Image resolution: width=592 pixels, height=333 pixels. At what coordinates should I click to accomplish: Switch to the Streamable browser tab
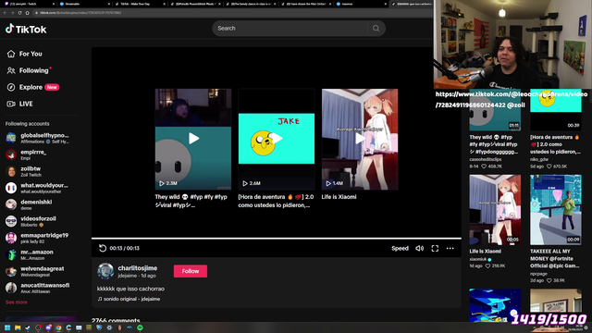click(84, 4)
